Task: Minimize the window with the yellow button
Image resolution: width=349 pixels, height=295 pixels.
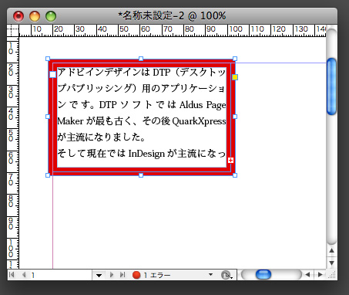Action: click(35, 16)
